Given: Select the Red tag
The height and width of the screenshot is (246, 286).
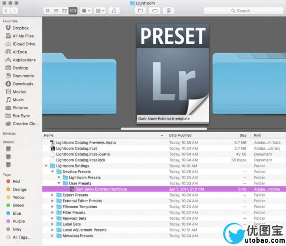Looking at the screenshot, I should pos(16,181).
